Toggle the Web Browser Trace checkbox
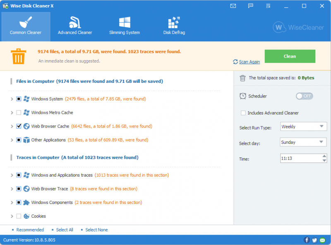 point(19,189)
